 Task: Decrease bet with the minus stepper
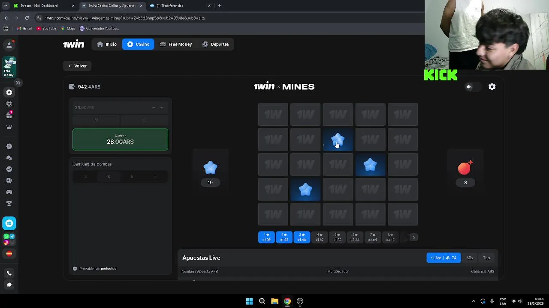pyautogui.click(x=154, y=107)
